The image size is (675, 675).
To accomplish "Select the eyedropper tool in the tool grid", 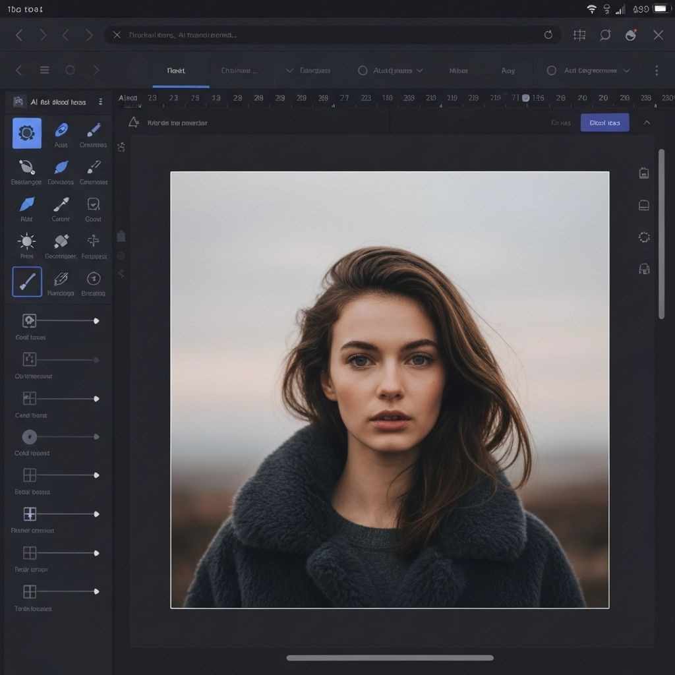I will point(61,204).
